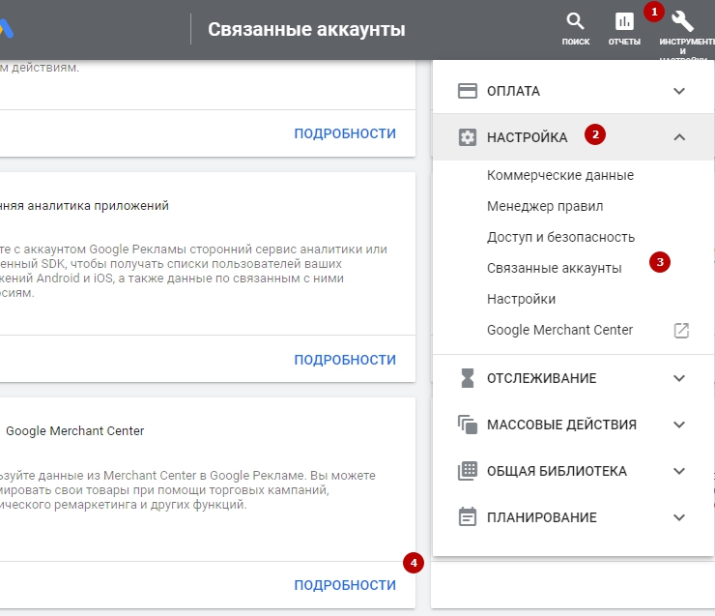Click the Отслеживание hourglass icon
Viewport: 715px width, 616px height.
pyautogui.click(x=468, y=378)
